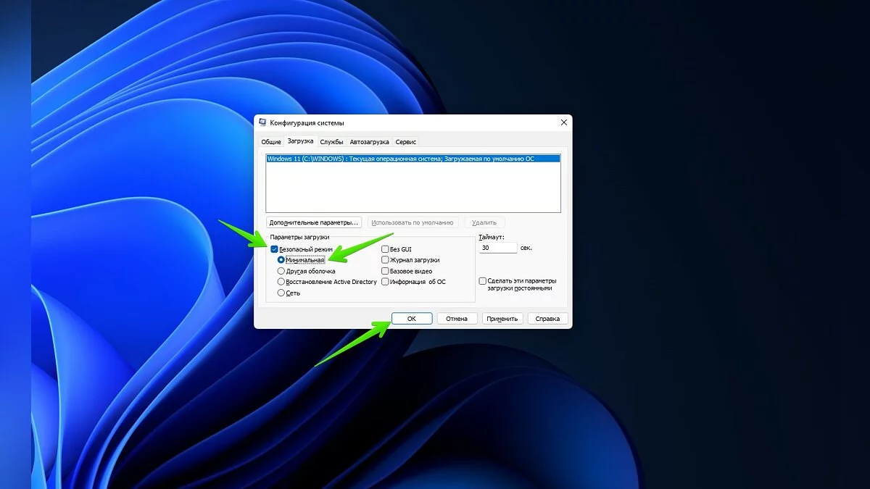The image size is (870, 489).
Task: Close the Конфигурация системы dialog
Action: pos(564,123)
